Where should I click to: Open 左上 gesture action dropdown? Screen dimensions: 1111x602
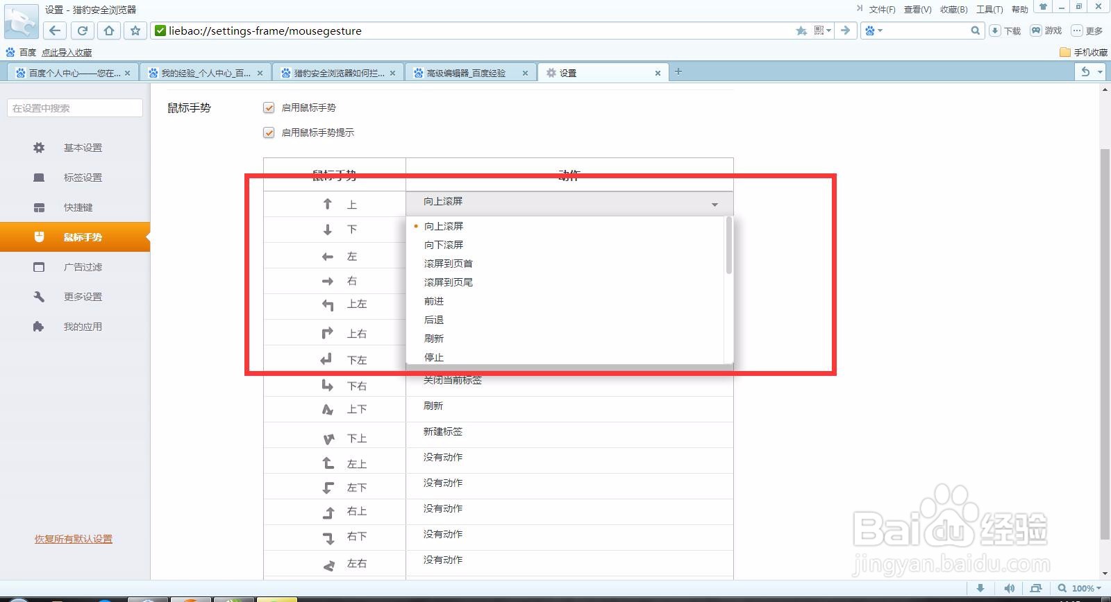[569, 461]
